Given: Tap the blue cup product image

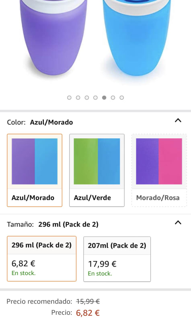Looking at the screenshot, I should 136,38.
